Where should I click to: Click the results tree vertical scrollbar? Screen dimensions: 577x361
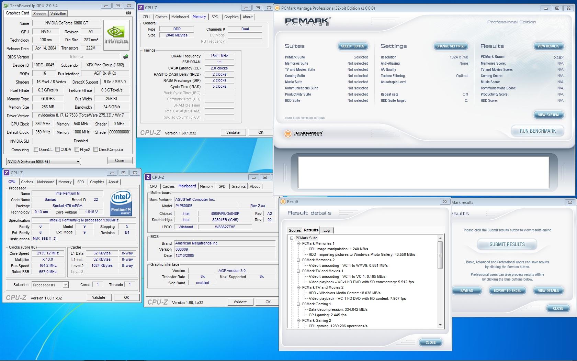(x=440, y=282)
